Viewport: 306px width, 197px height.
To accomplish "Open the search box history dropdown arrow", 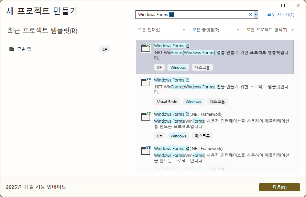I will point(256,15).
